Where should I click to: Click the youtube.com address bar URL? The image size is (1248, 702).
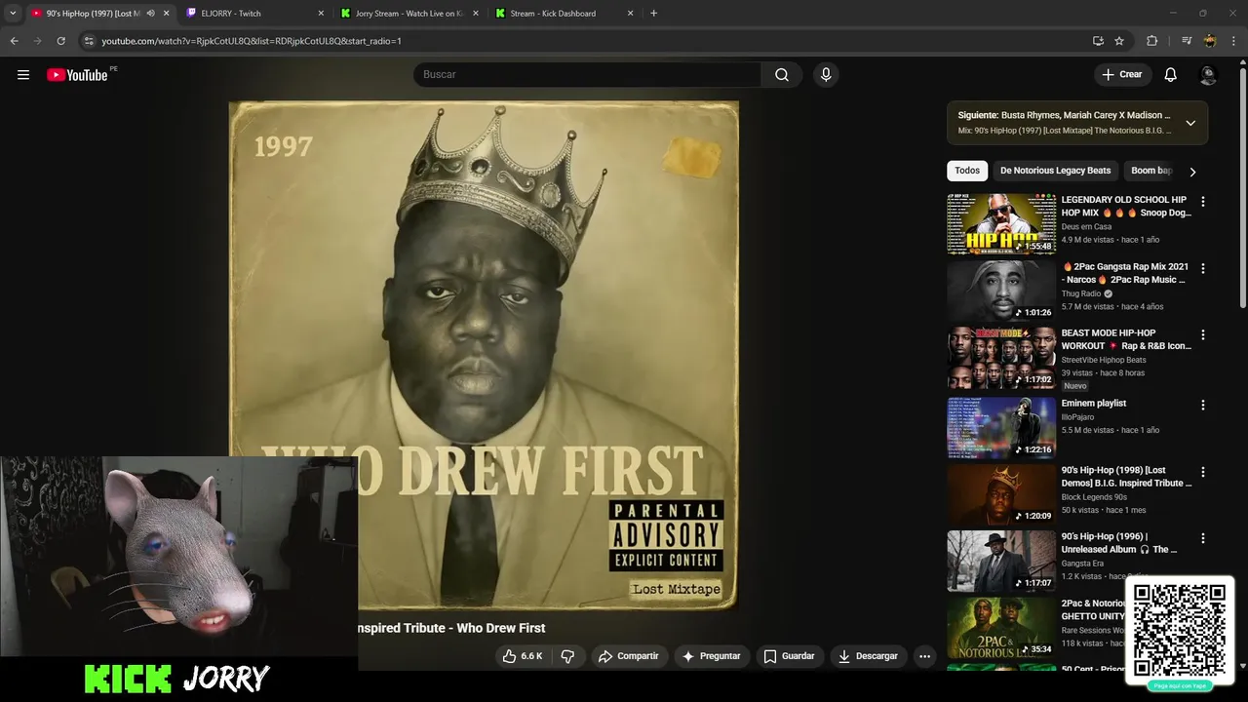pyautogui.click(x=252, y=41)
